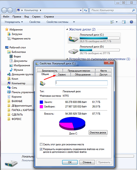Switch to the Сервис tab
The height and width of the screenshot is (170, 137).
coord(62,74)
